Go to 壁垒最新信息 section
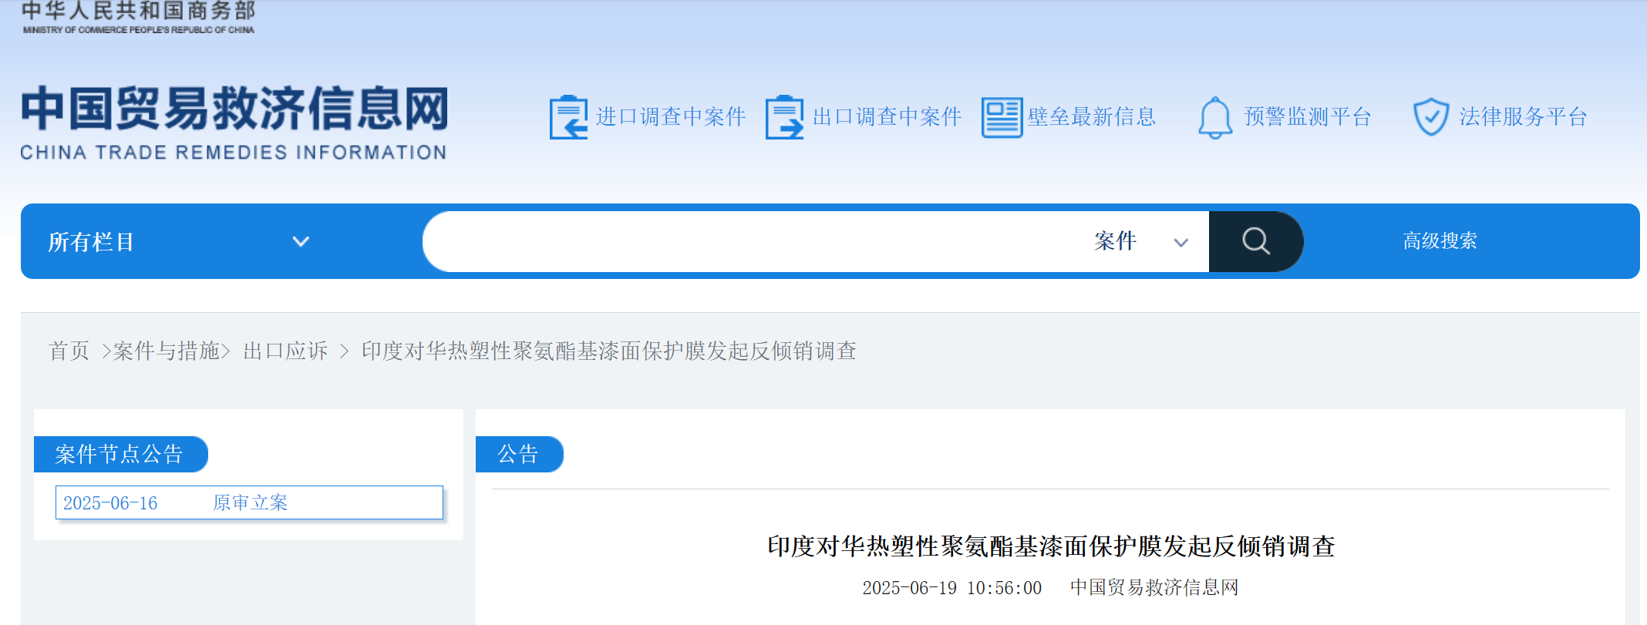 pos(1091,117)
